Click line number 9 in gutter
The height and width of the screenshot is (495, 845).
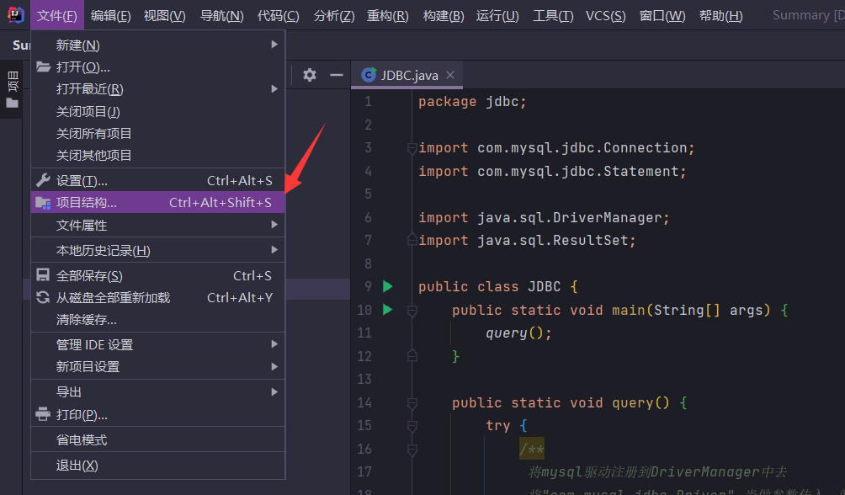tap(368, 286)
